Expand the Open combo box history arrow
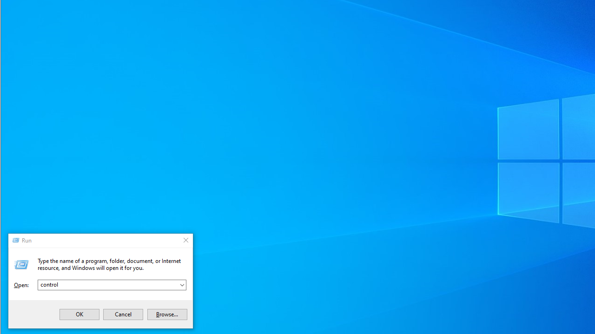Screen dimensions: 595x334 [x=182, y=285]
